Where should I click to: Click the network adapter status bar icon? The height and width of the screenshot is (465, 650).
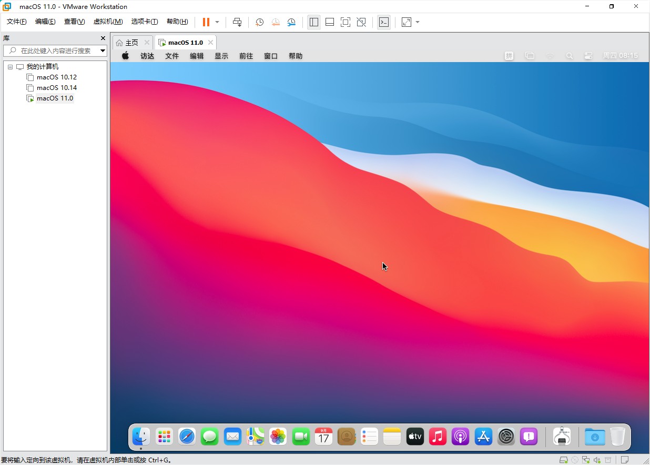[x=585, y=460]
